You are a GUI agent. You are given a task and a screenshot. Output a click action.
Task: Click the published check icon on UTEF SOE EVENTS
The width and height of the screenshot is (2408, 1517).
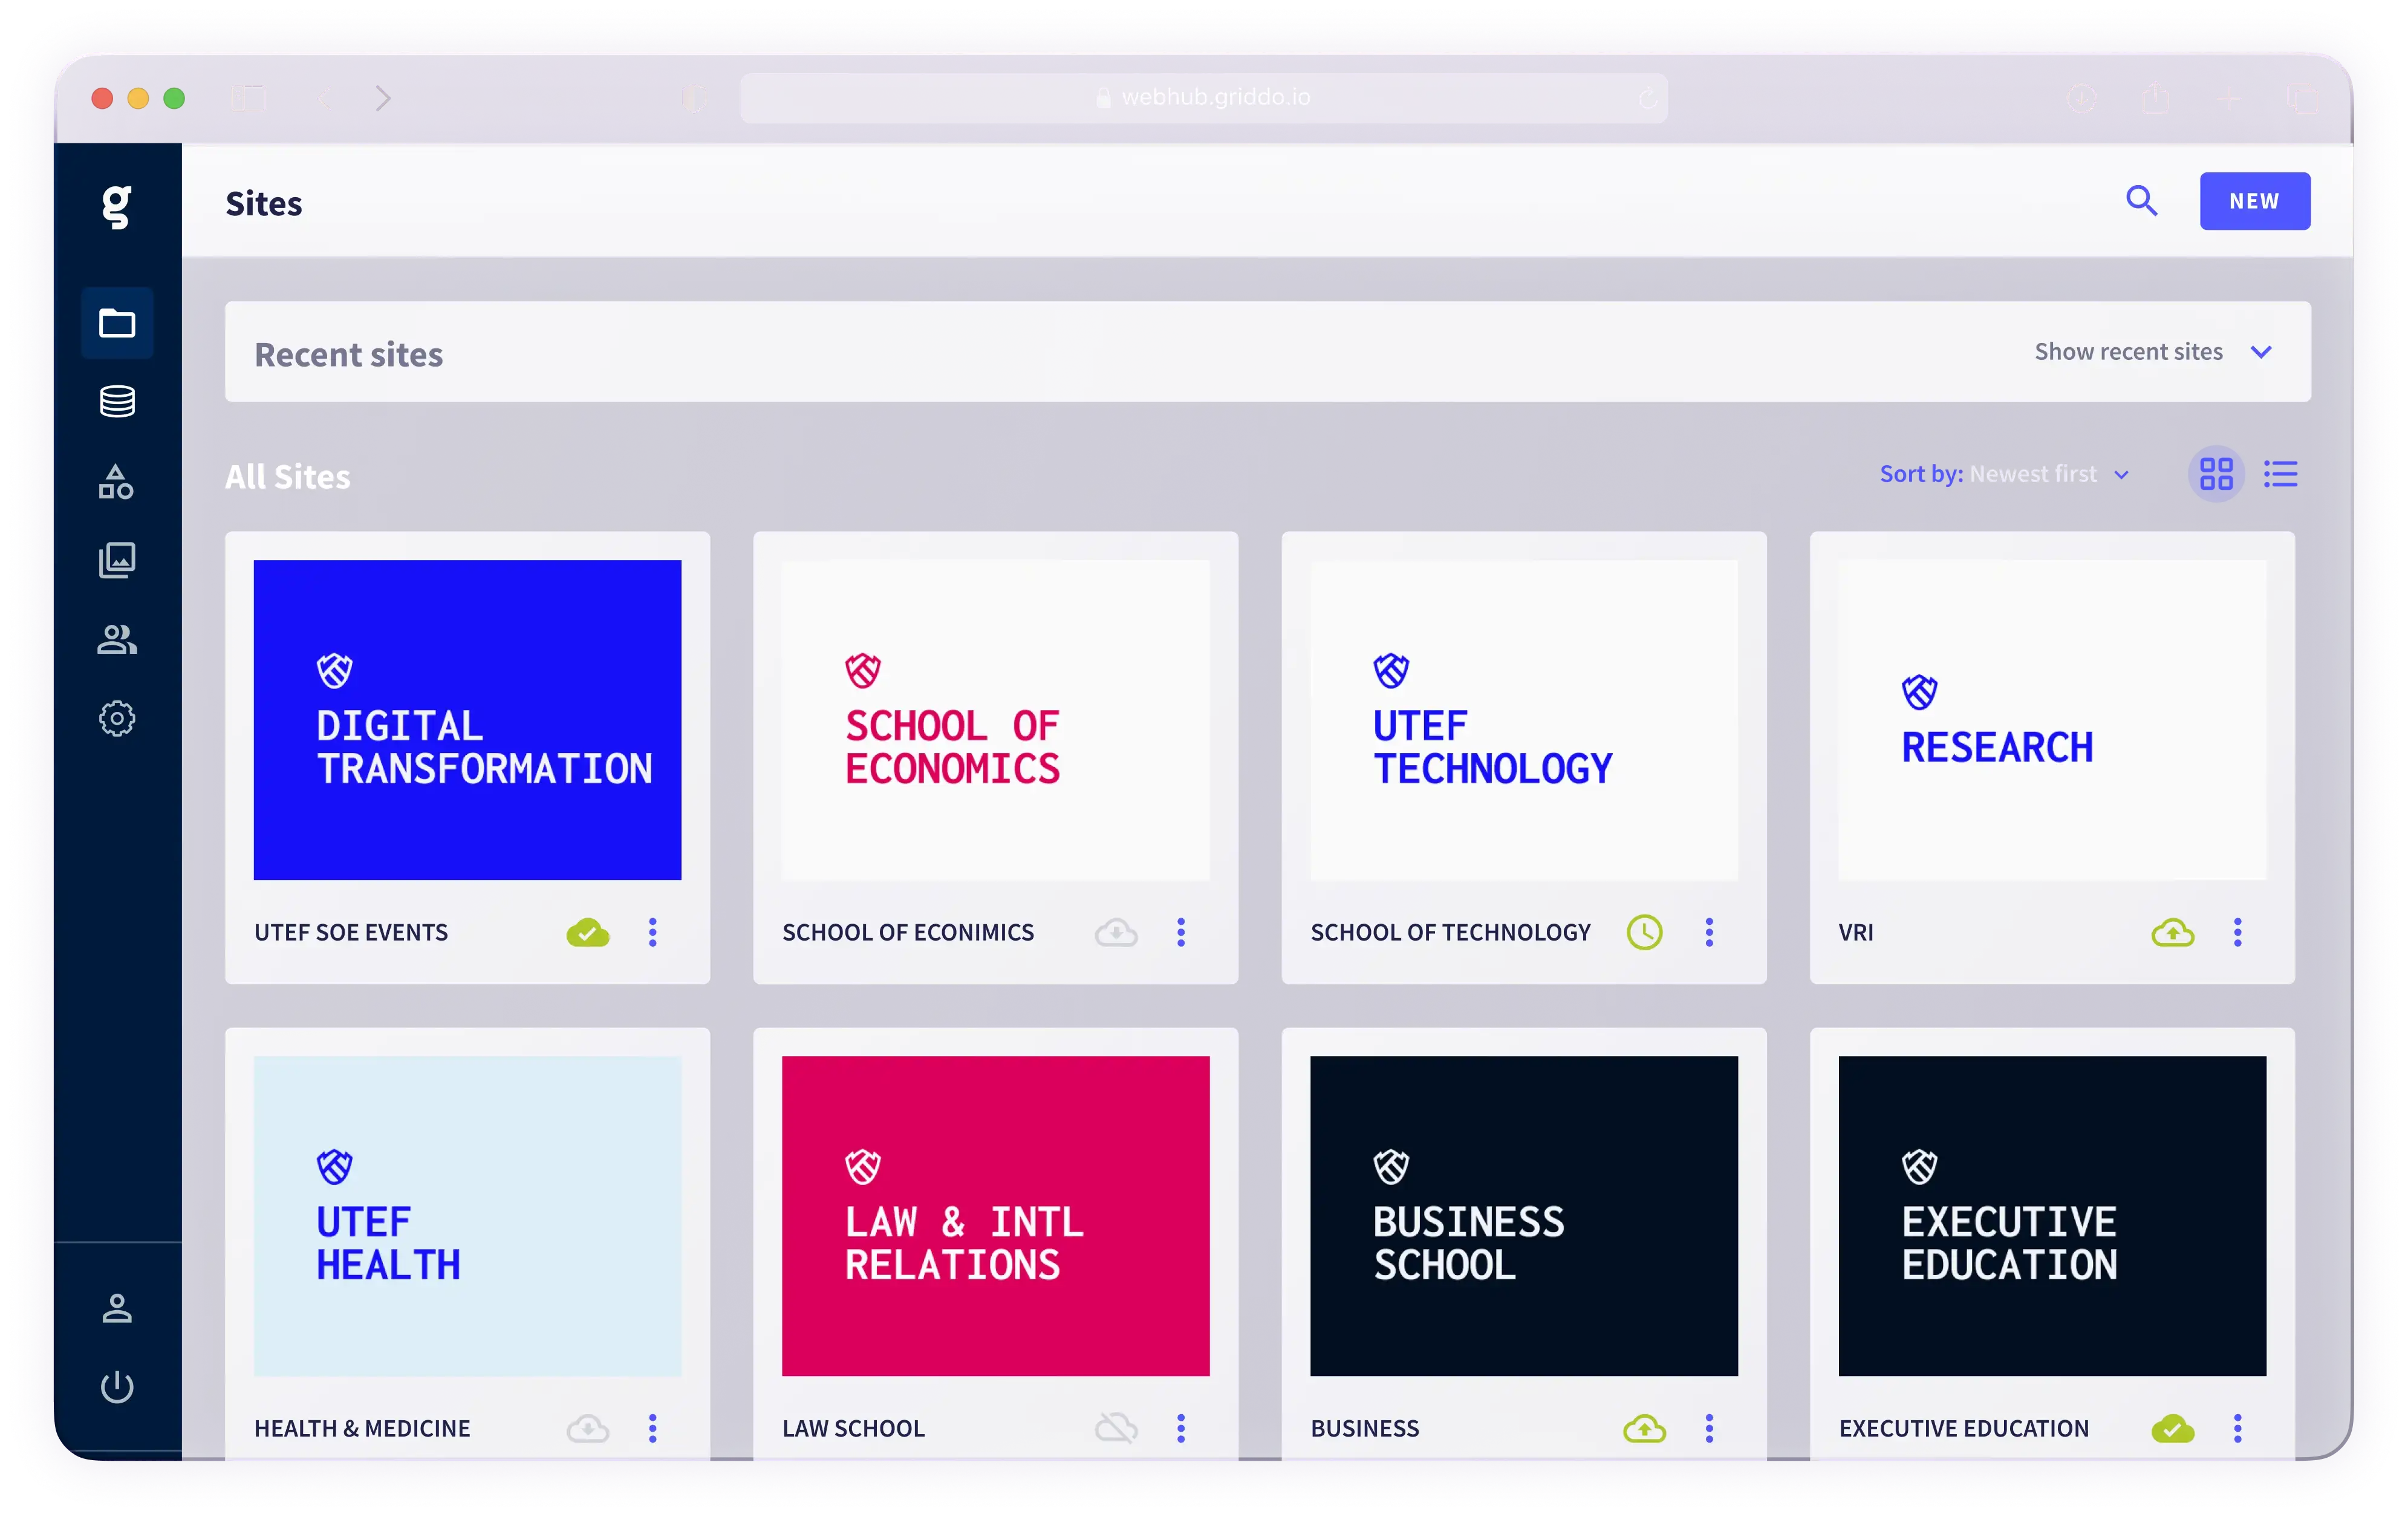pyautogui.click(x=588, y=932)
